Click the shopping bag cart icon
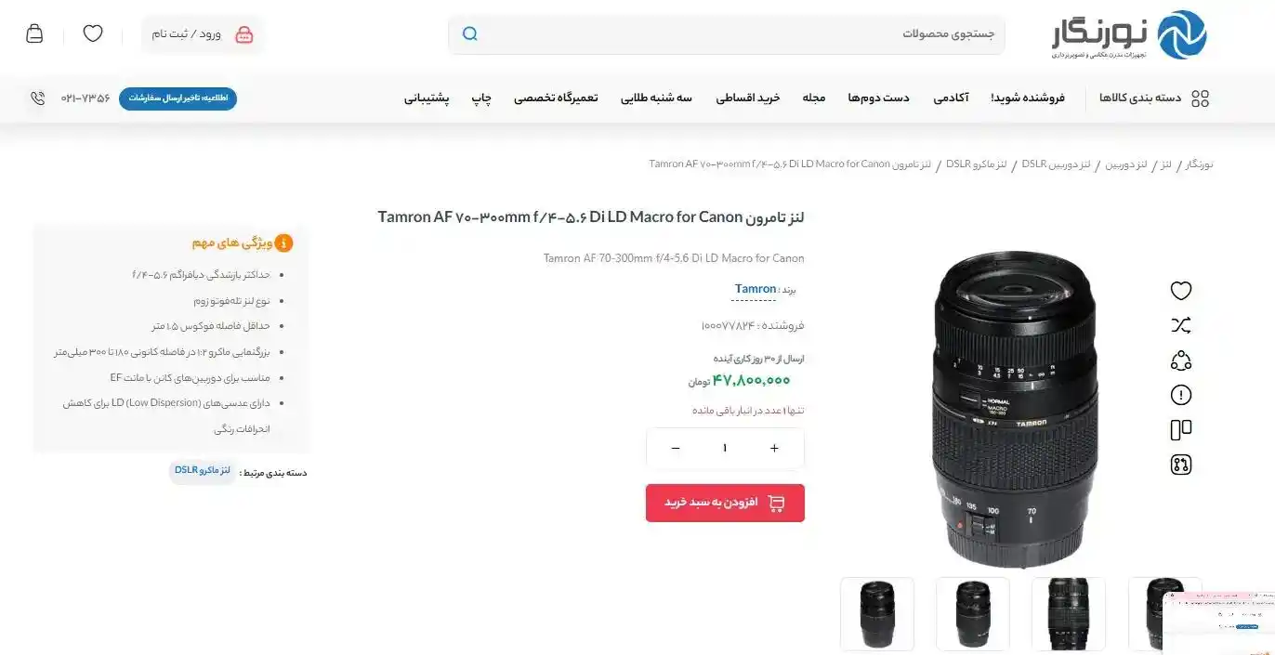This screenshot has width=1275, height=655. point(34,33)
